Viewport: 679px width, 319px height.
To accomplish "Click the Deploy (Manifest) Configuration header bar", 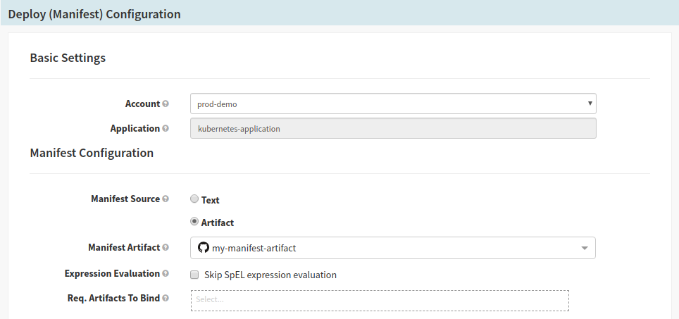I will pos(339,14).
